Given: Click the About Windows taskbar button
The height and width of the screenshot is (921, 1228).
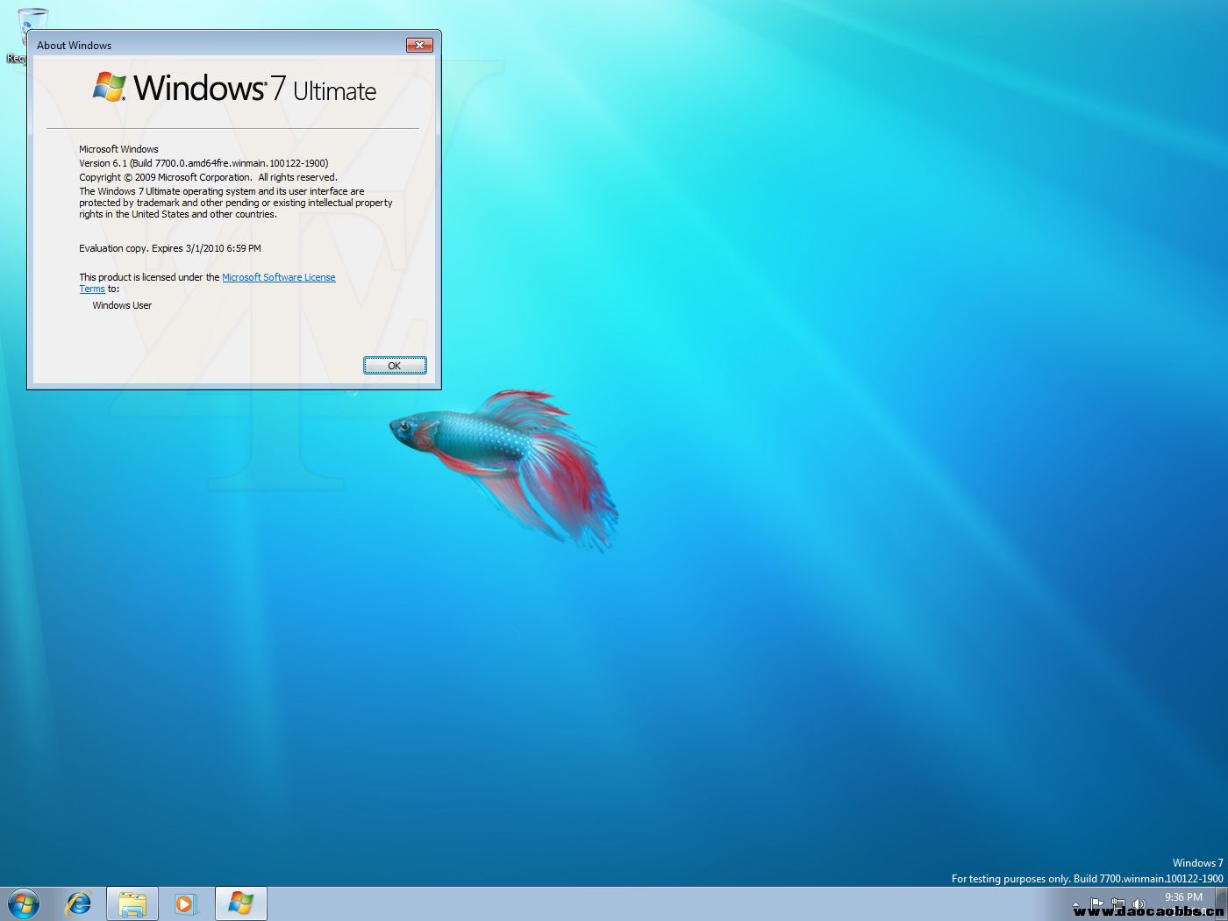Looking at the screenshot, I should click(240, 903).
